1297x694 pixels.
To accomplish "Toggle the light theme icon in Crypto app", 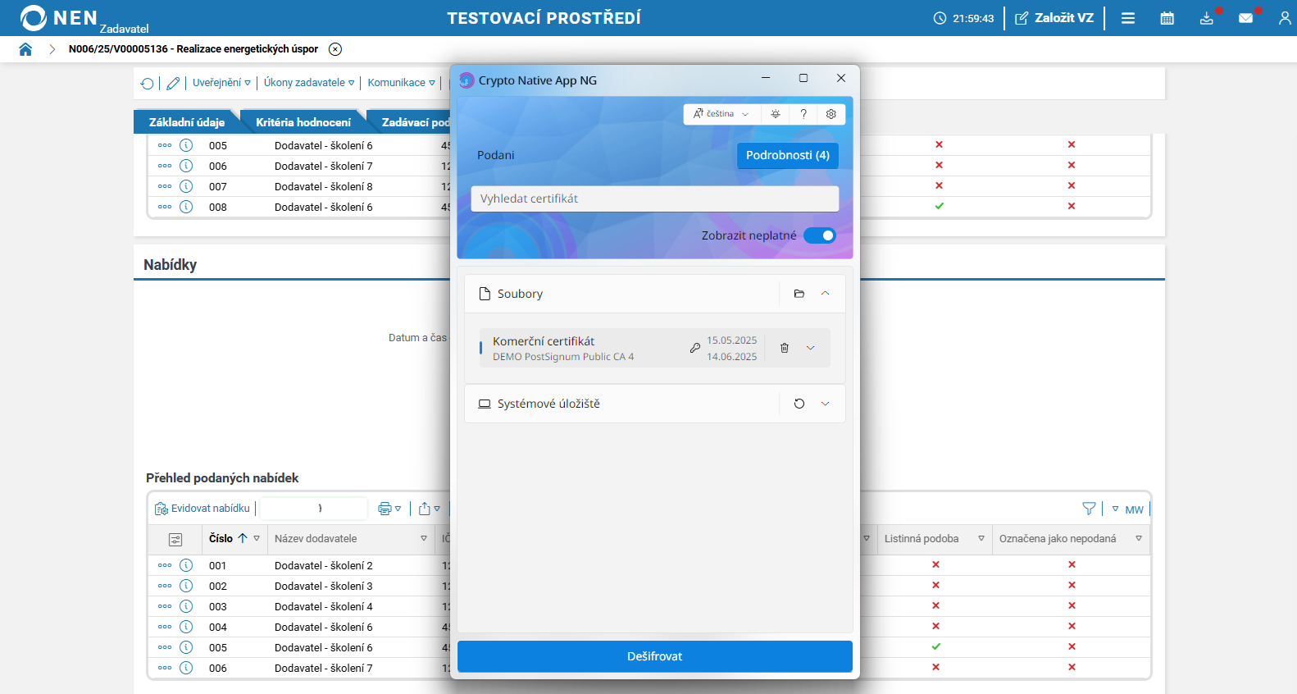I will (x=776, y=114).
